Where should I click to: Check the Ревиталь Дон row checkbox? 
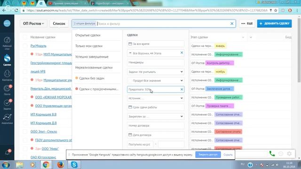(x=25, y=89)
